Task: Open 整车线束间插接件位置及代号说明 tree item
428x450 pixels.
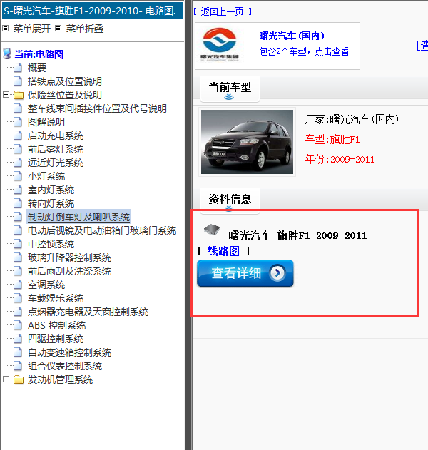Action: 97,108
